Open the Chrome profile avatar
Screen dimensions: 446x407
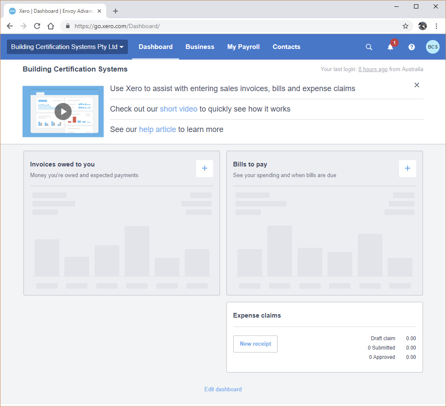(423, 26)
